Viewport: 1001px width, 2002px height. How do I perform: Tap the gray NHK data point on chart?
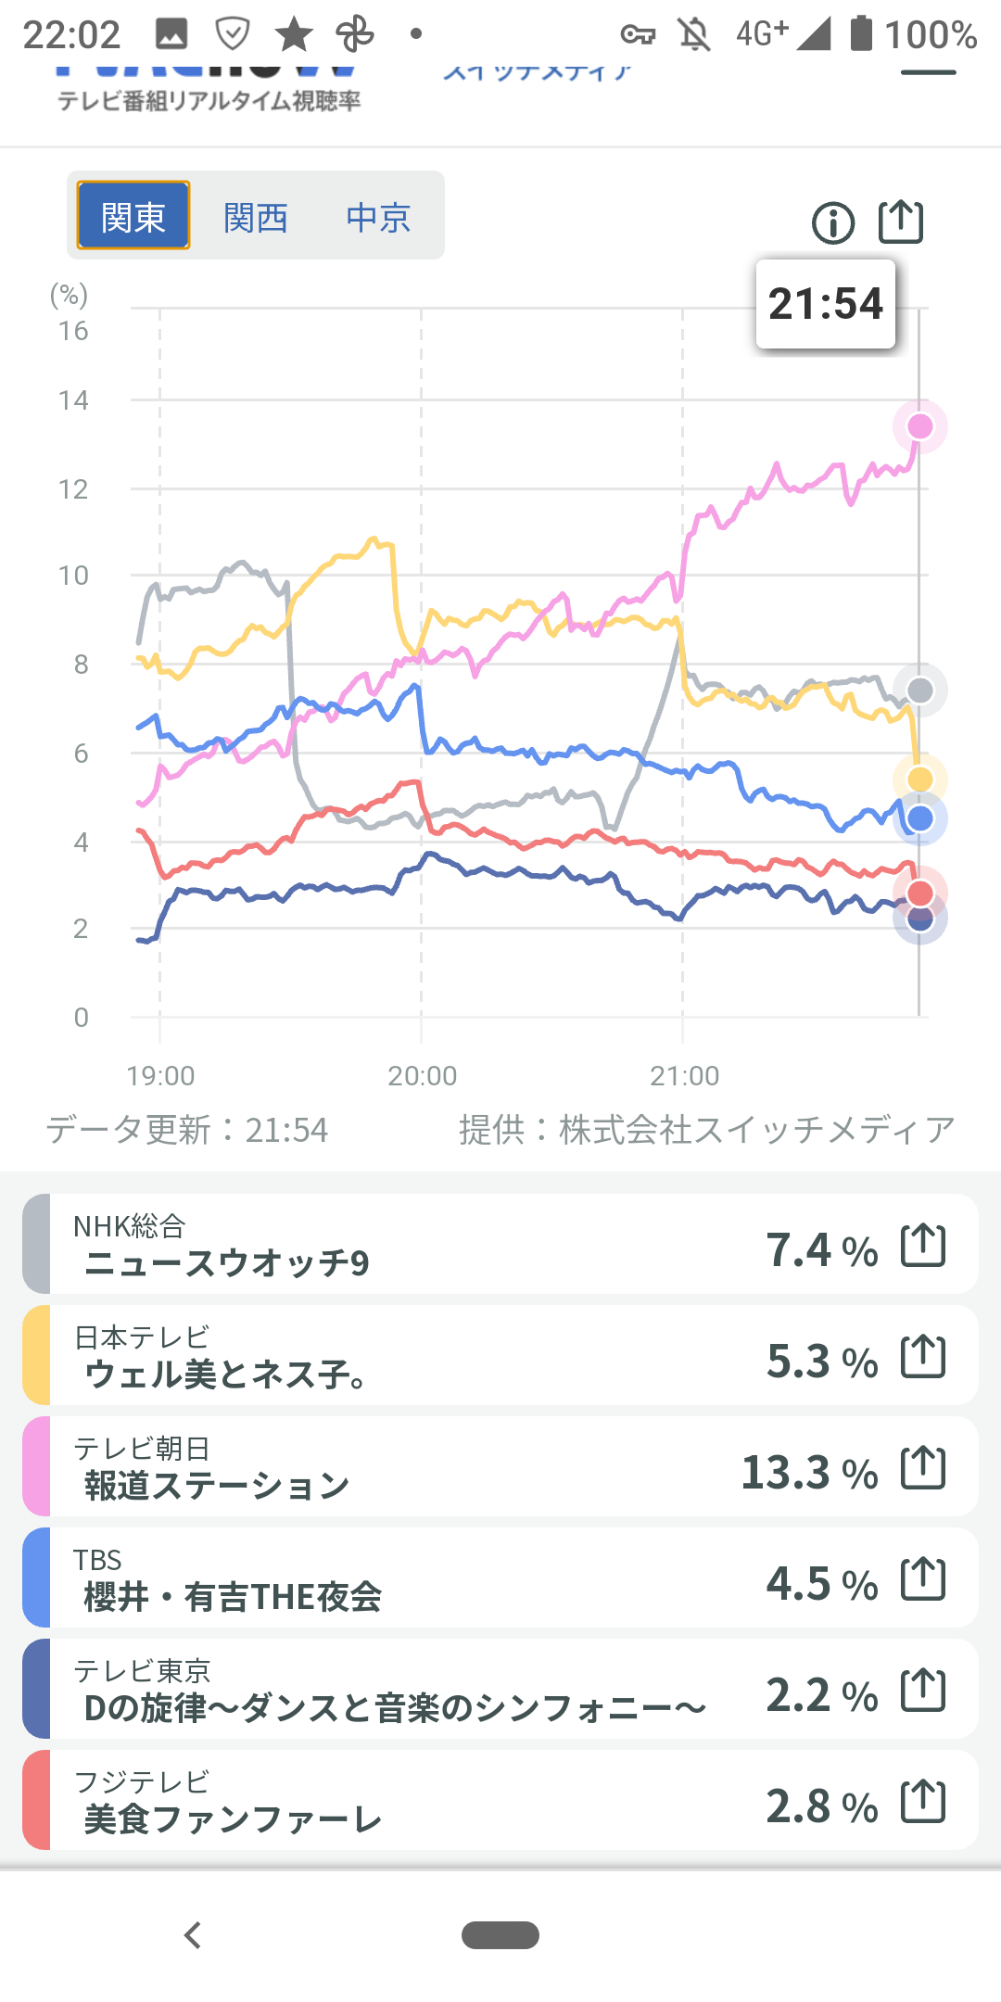(919, 690)
